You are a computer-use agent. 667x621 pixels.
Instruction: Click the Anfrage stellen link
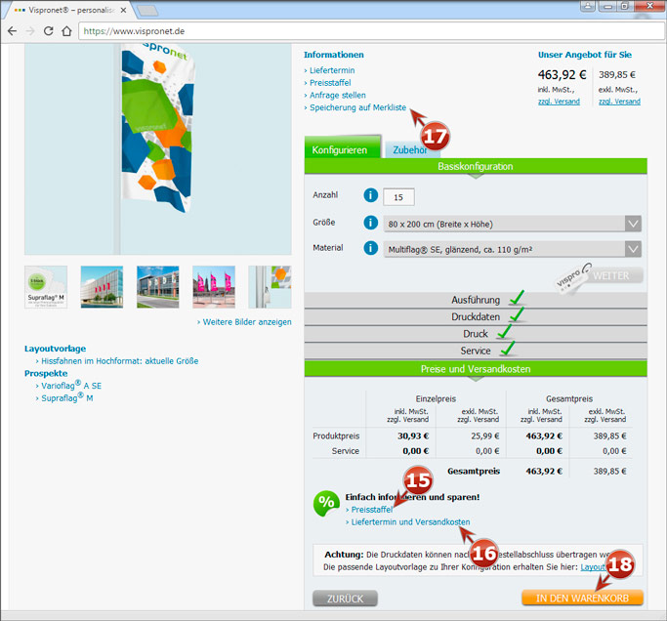pyautogui.click(x=337, y=95)
